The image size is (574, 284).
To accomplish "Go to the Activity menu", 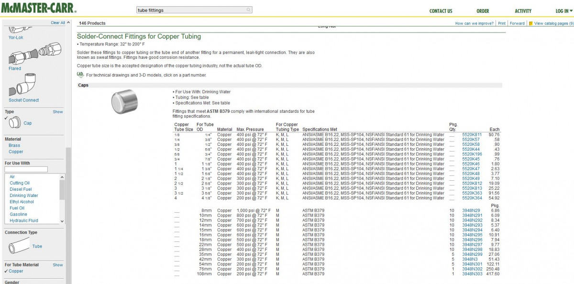I will tap(523, 11).
